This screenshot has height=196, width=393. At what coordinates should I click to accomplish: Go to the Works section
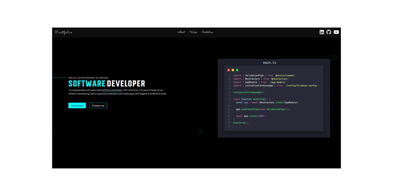(193, 32)
